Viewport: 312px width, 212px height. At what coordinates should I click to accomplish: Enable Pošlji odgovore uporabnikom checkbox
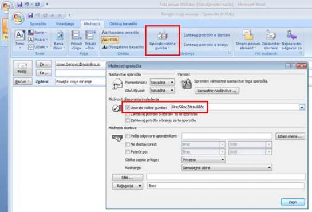pyautogui.click(x=128, y=136)
